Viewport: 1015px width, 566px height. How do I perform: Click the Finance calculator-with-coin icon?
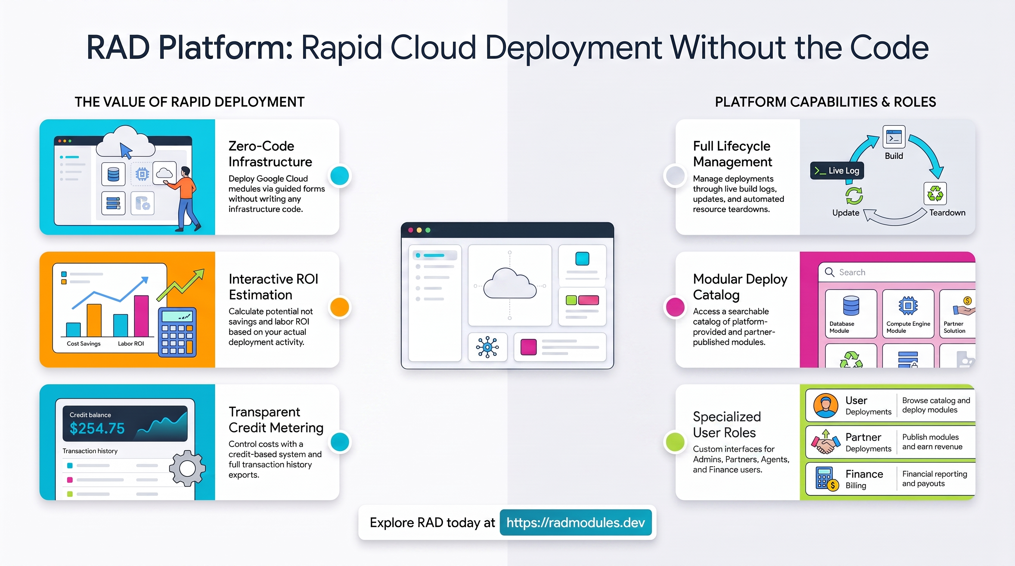827,479
